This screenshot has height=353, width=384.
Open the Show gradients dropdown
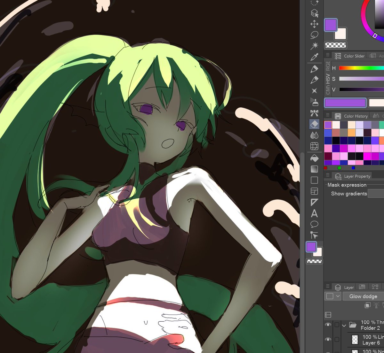pyautogui.click(x=376, y=193)
